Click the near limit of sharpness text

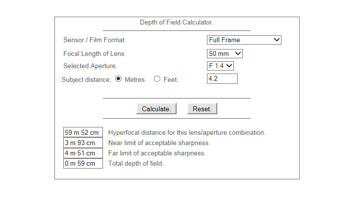(x=159, y=143)
